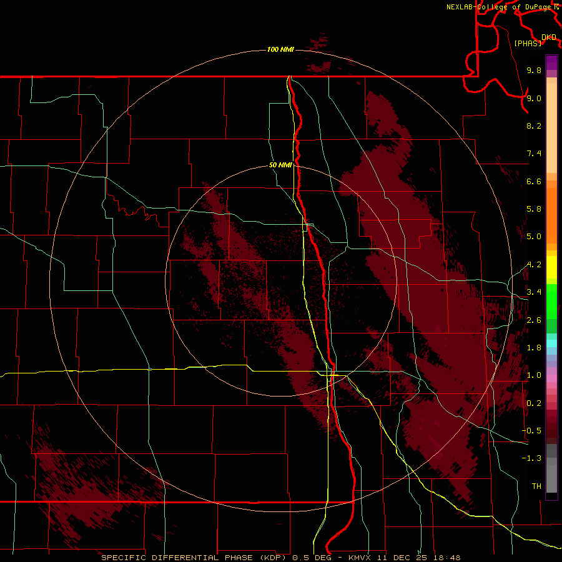
Task: Click the cyan band of the color bar
Action: click(x=551, y=343)
